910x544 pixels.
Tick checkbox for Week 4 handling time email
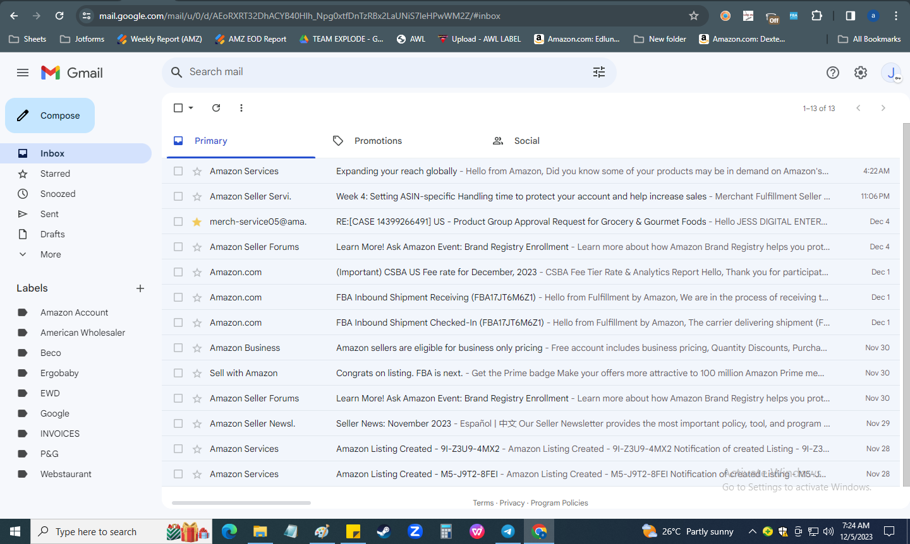[178, 196]
